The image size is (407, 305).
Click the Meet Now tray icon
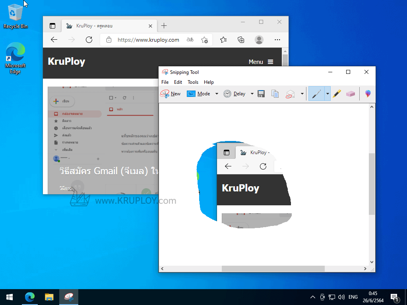322,297
